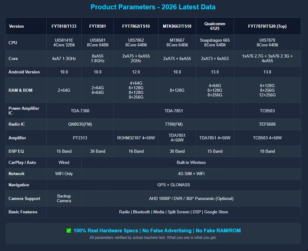Click the MTK8667/TS18 column header
308x251 pixels.
click(x=177, y=26)
